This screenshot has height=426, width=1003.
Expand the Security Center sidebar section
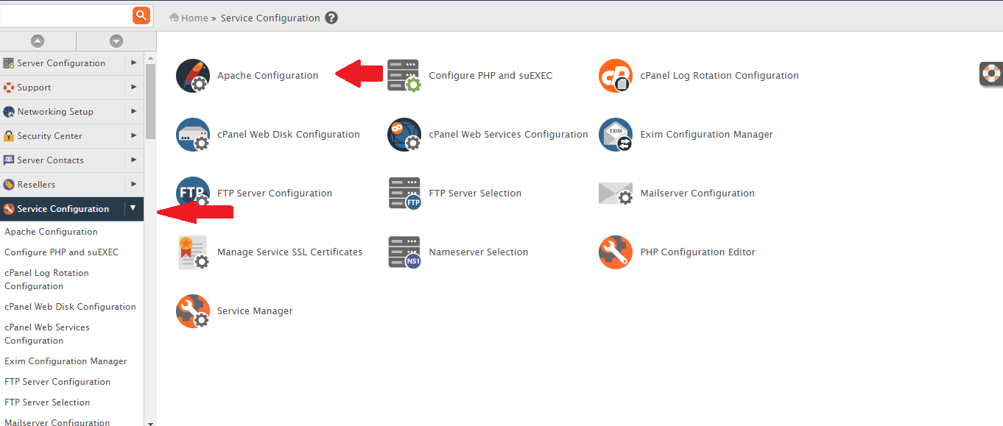tap(133, 136)
